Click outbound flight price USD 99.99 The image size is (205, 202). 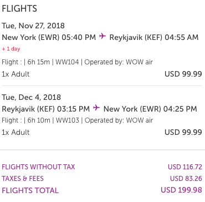pos(183,74)
